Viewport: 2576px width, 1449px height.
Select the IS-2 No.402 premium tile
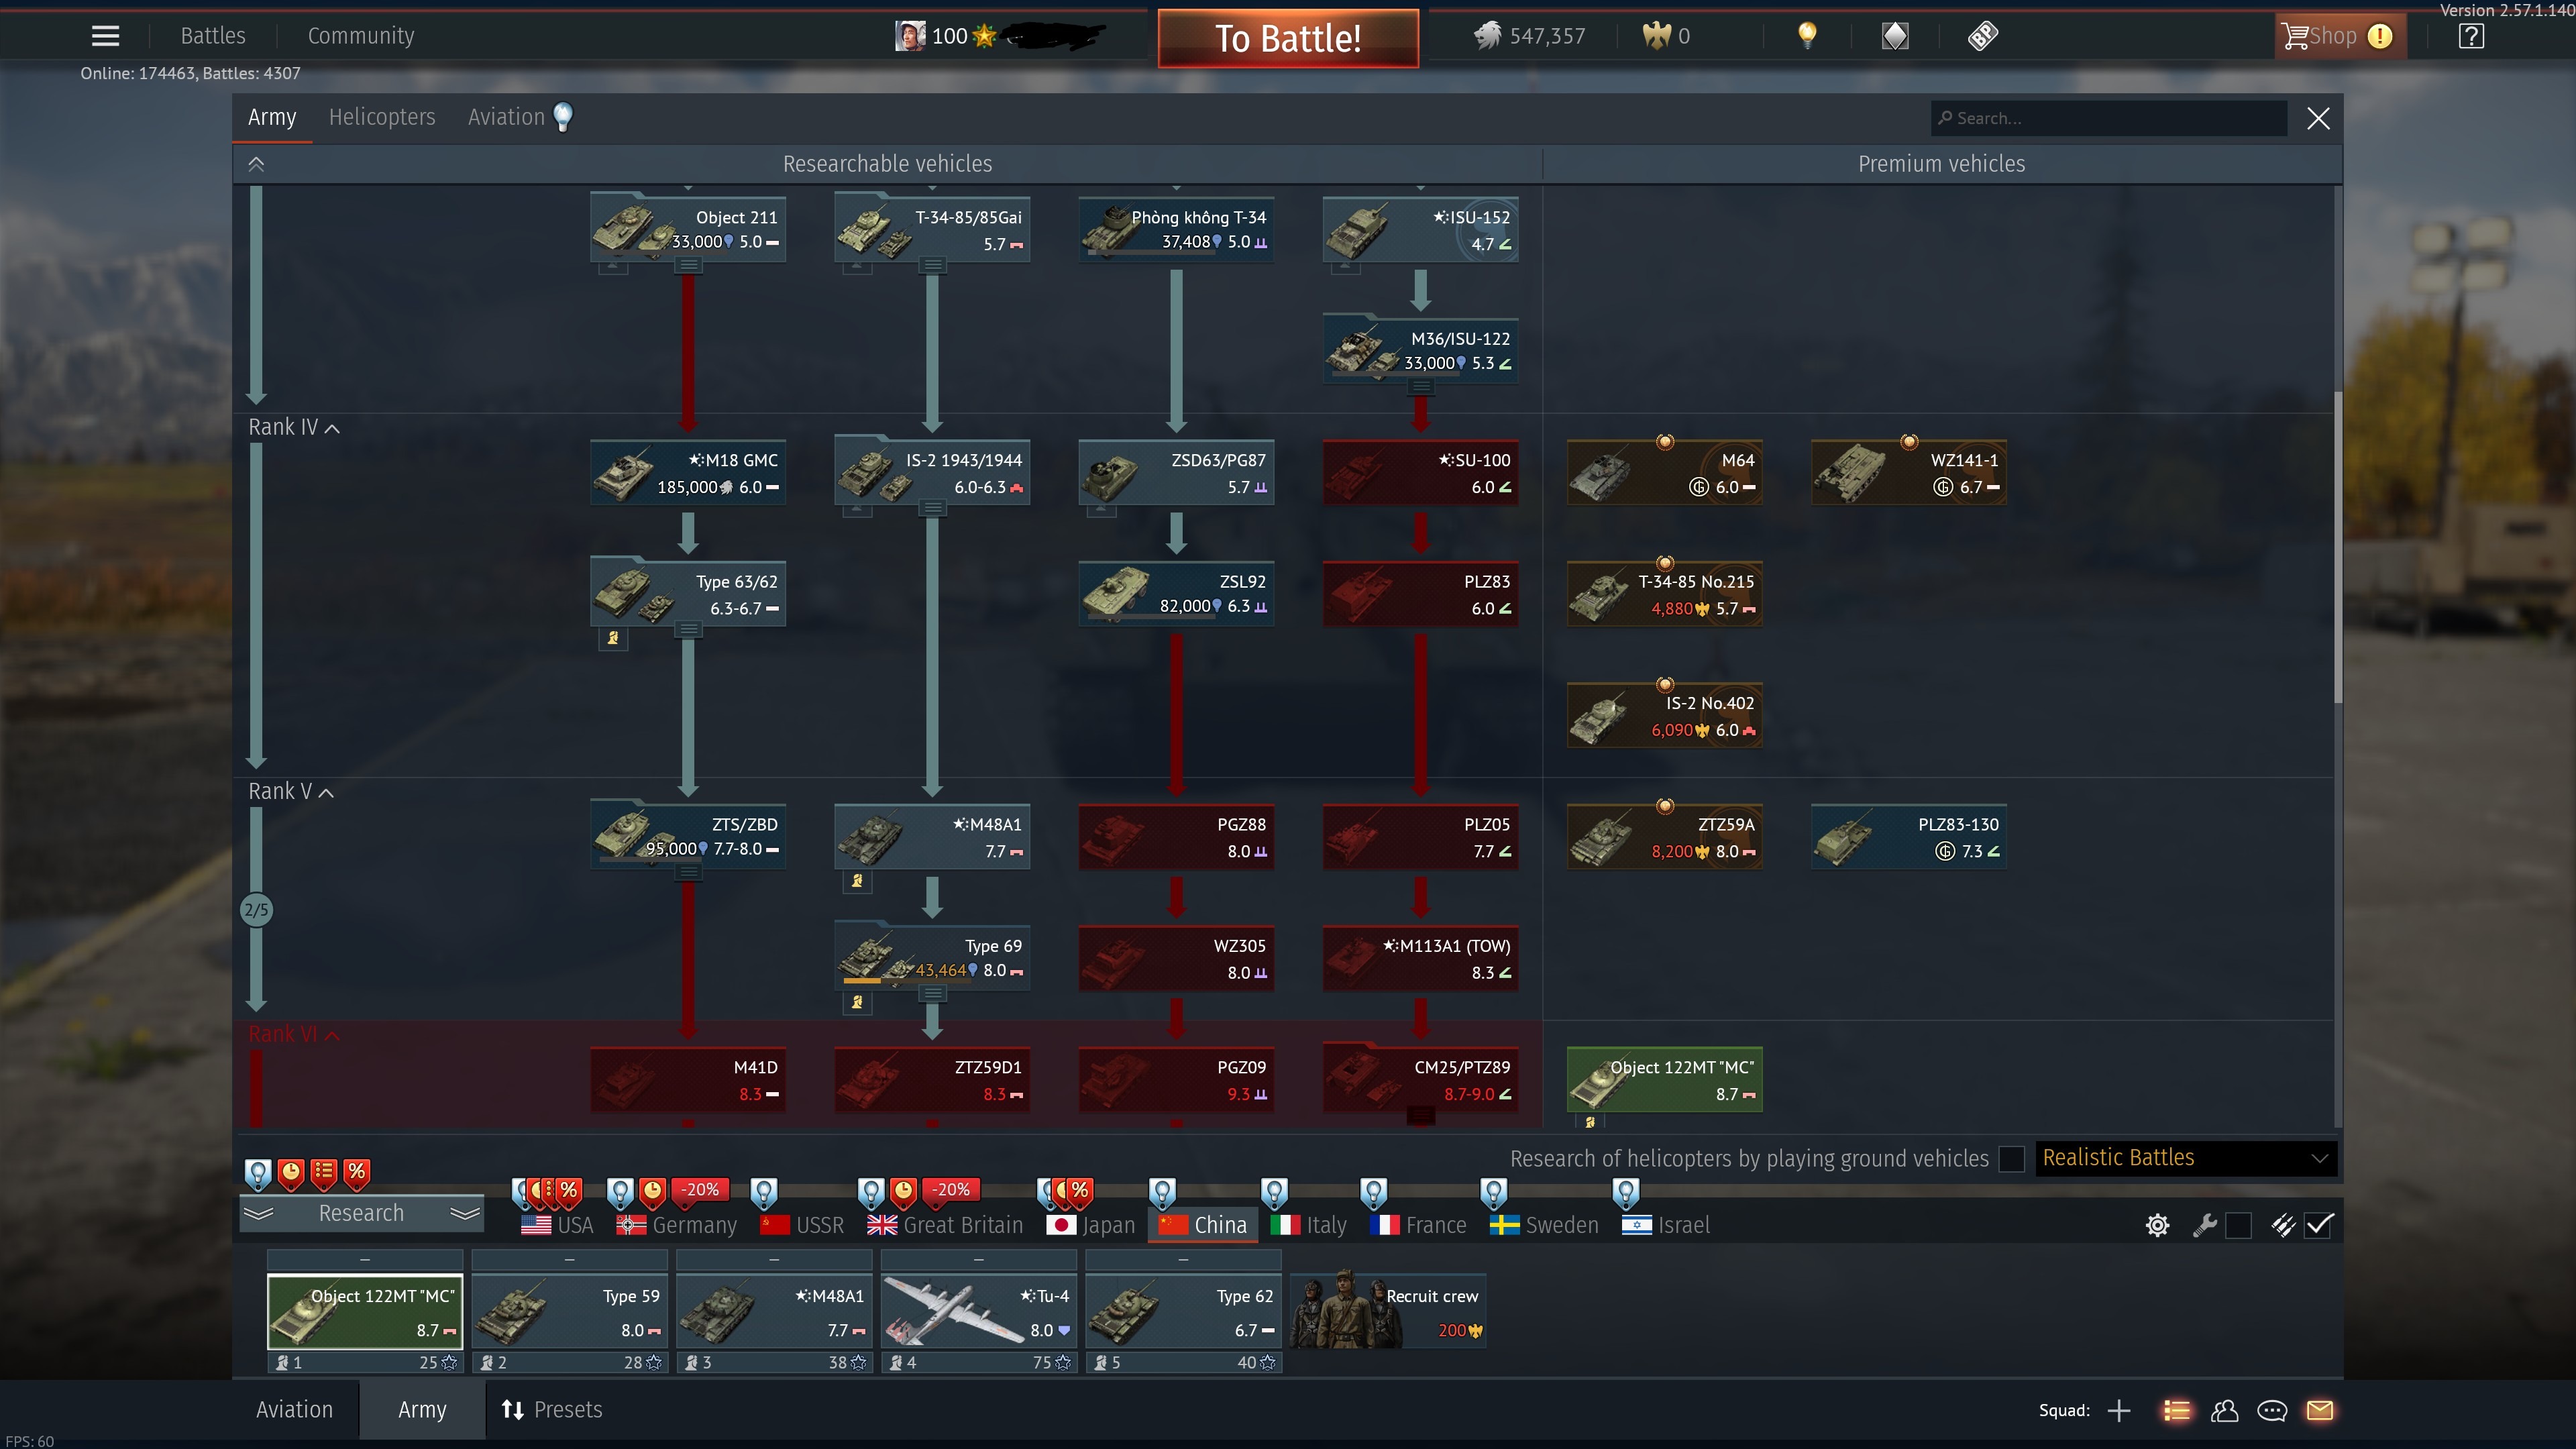(x=1664, y=715)
